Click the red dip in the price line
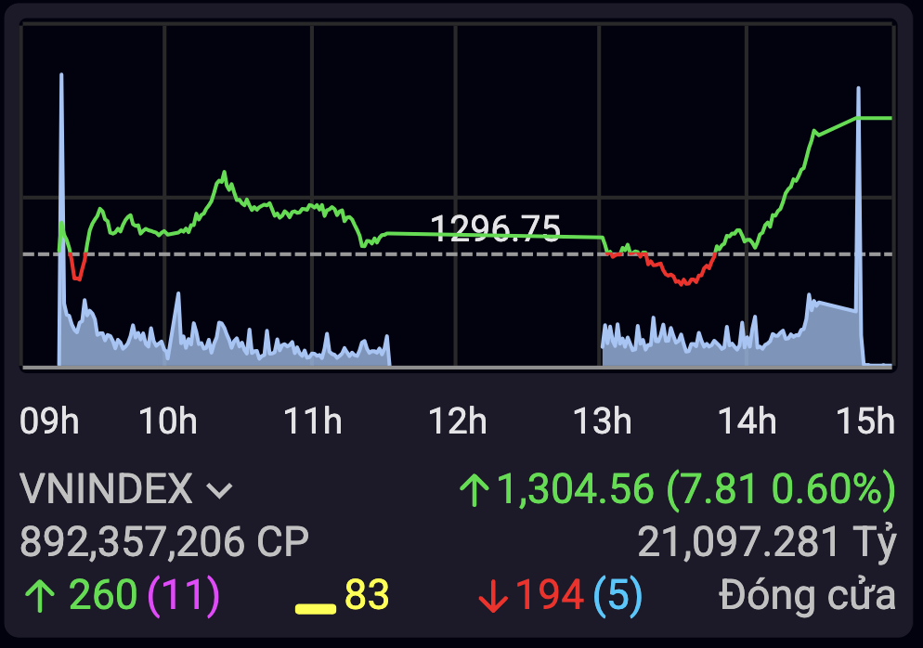The width and height of the screenshot is (923, 648). tap(685, 279)
